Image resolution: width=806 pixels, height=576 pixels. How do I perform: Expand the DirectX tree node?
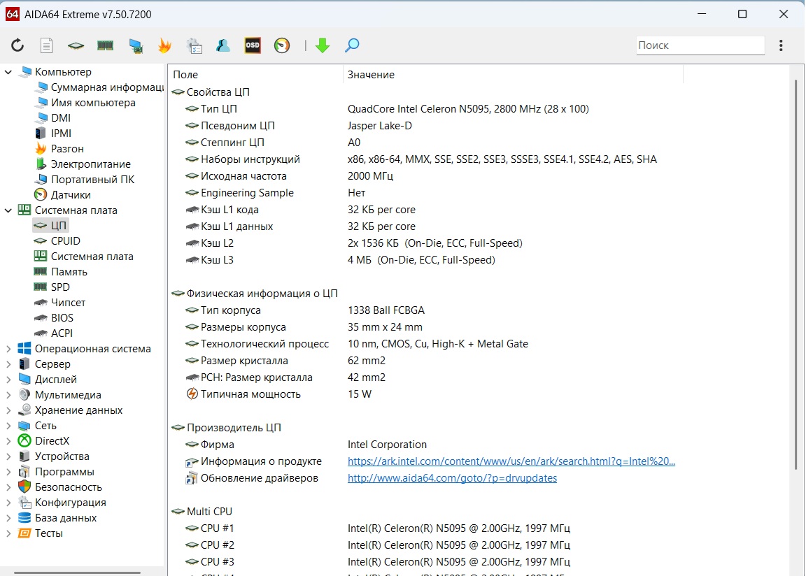pos(8,441)
